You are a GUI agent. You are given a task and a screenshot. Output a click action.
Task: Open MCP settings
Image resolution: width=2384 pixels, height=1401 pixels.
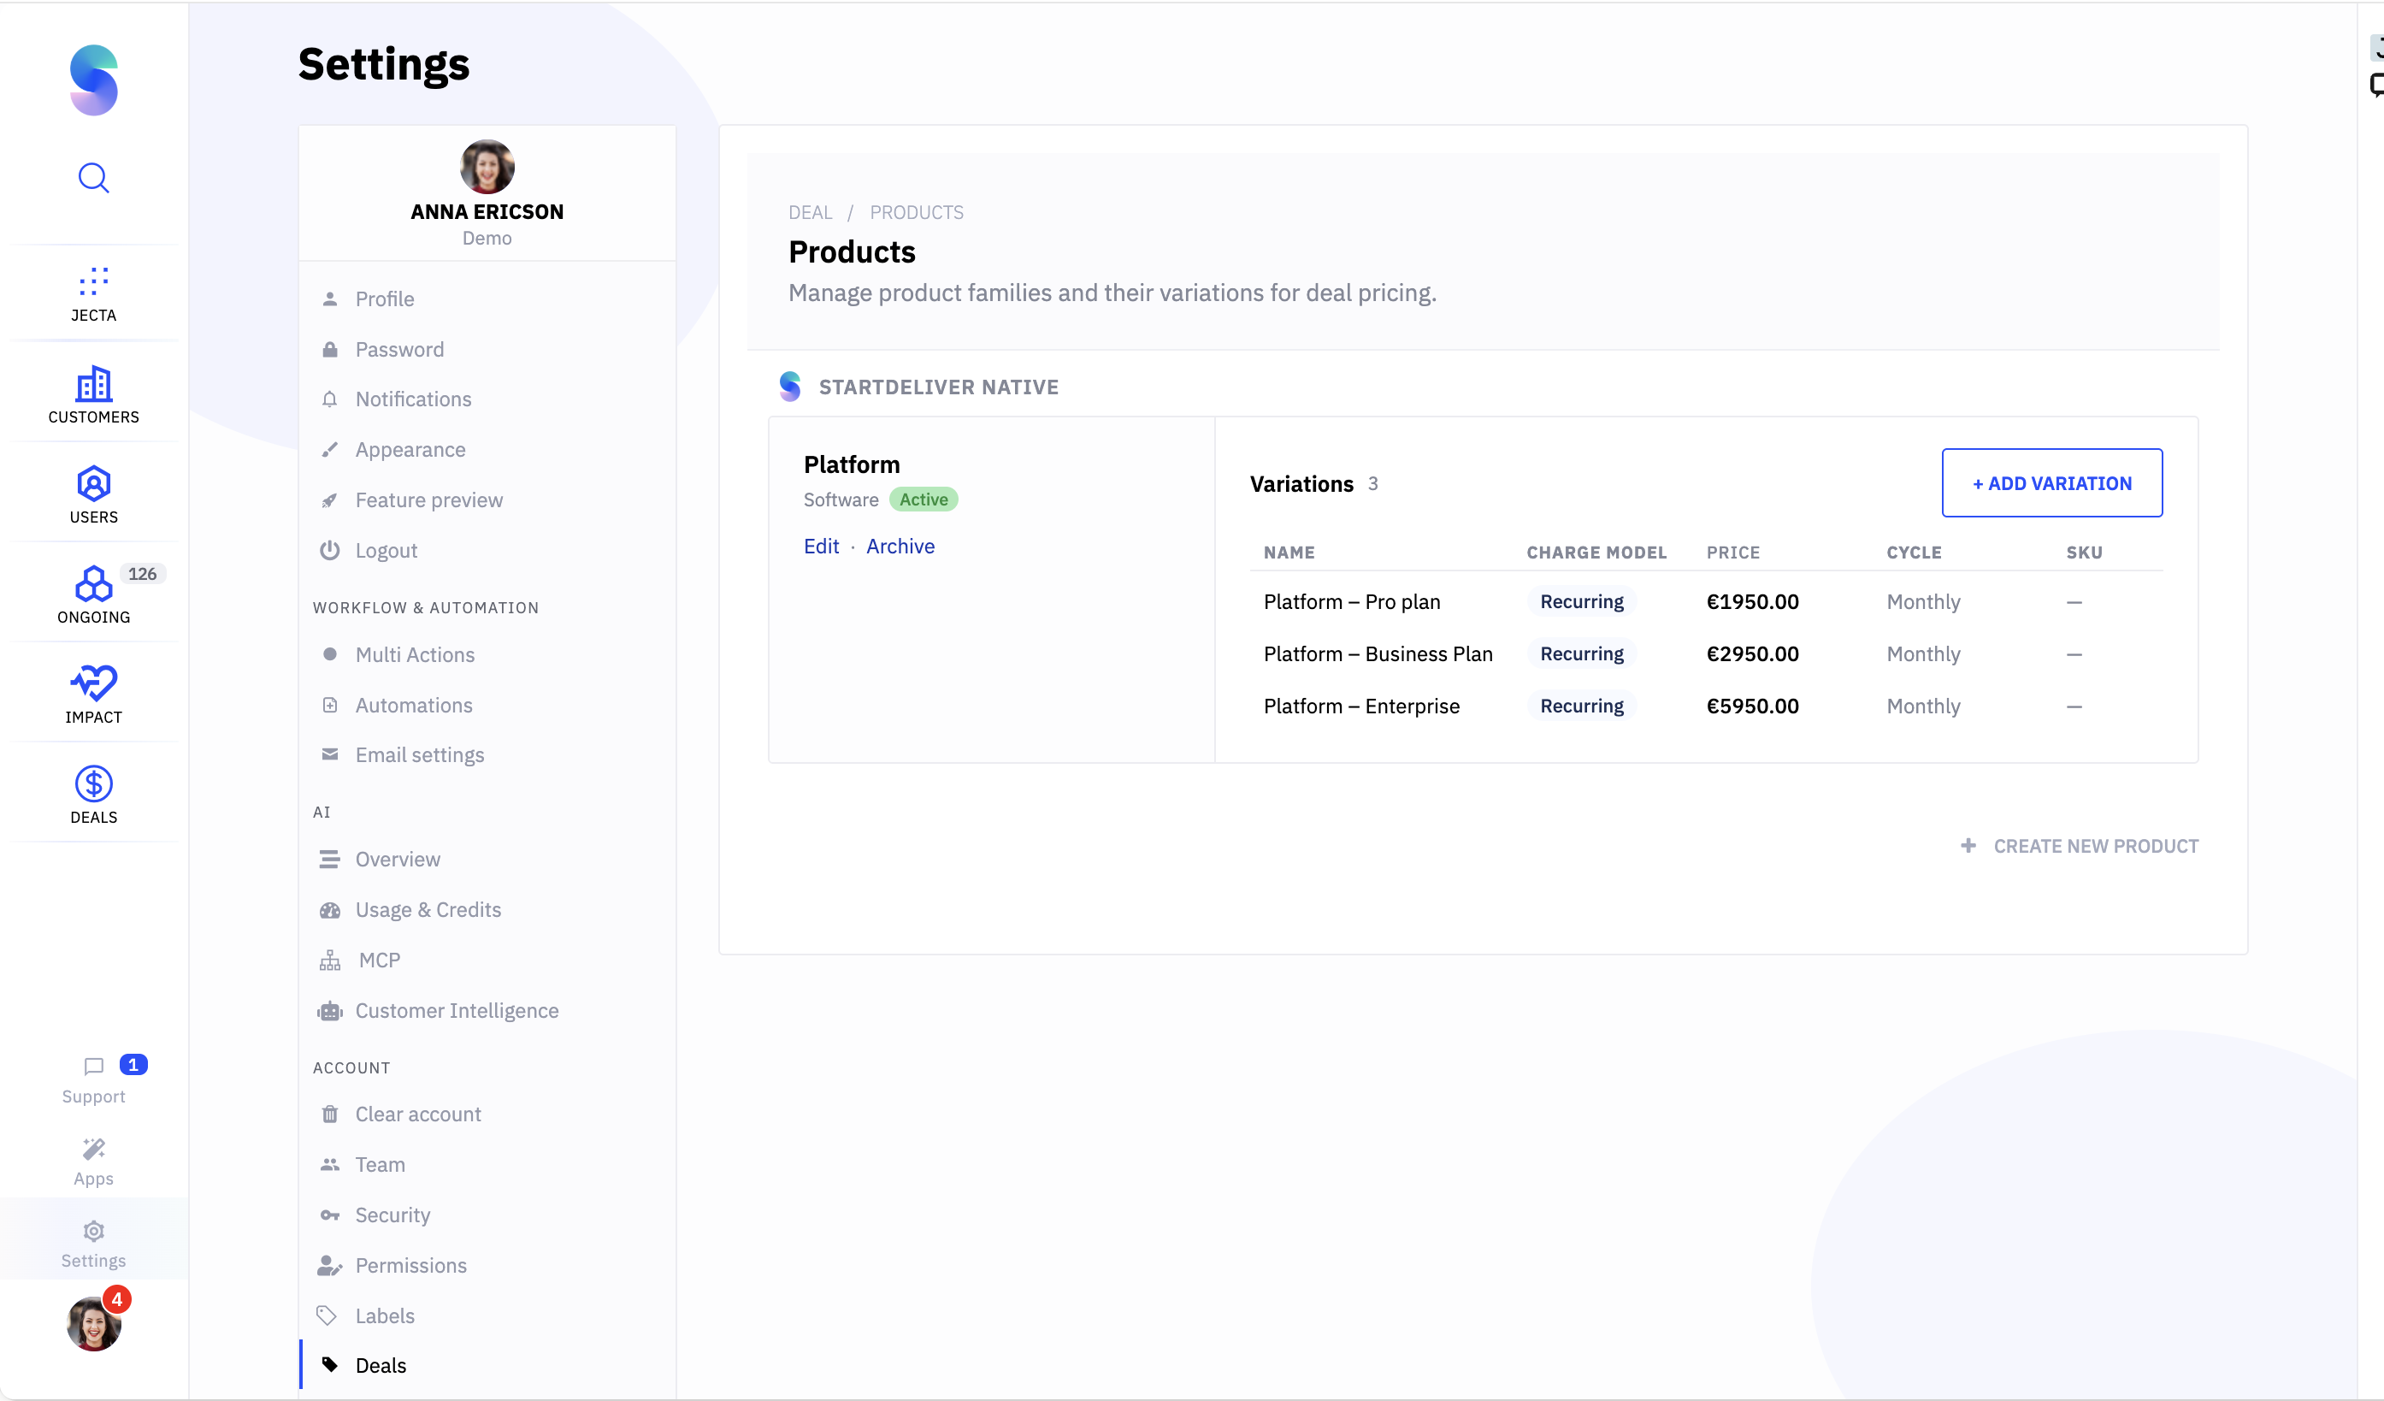pos(380,961)
